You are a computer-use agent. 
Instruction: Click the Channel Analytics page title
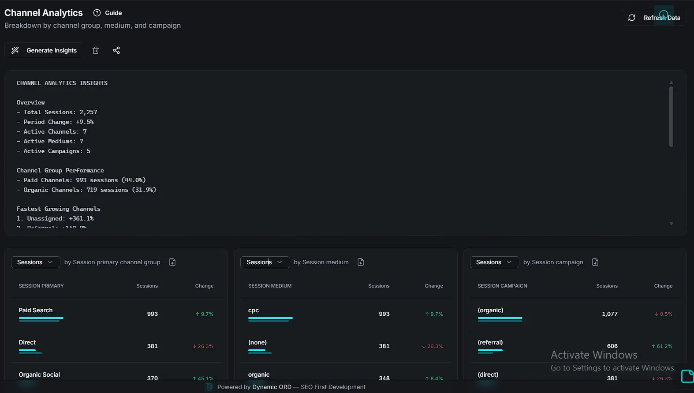44,13
